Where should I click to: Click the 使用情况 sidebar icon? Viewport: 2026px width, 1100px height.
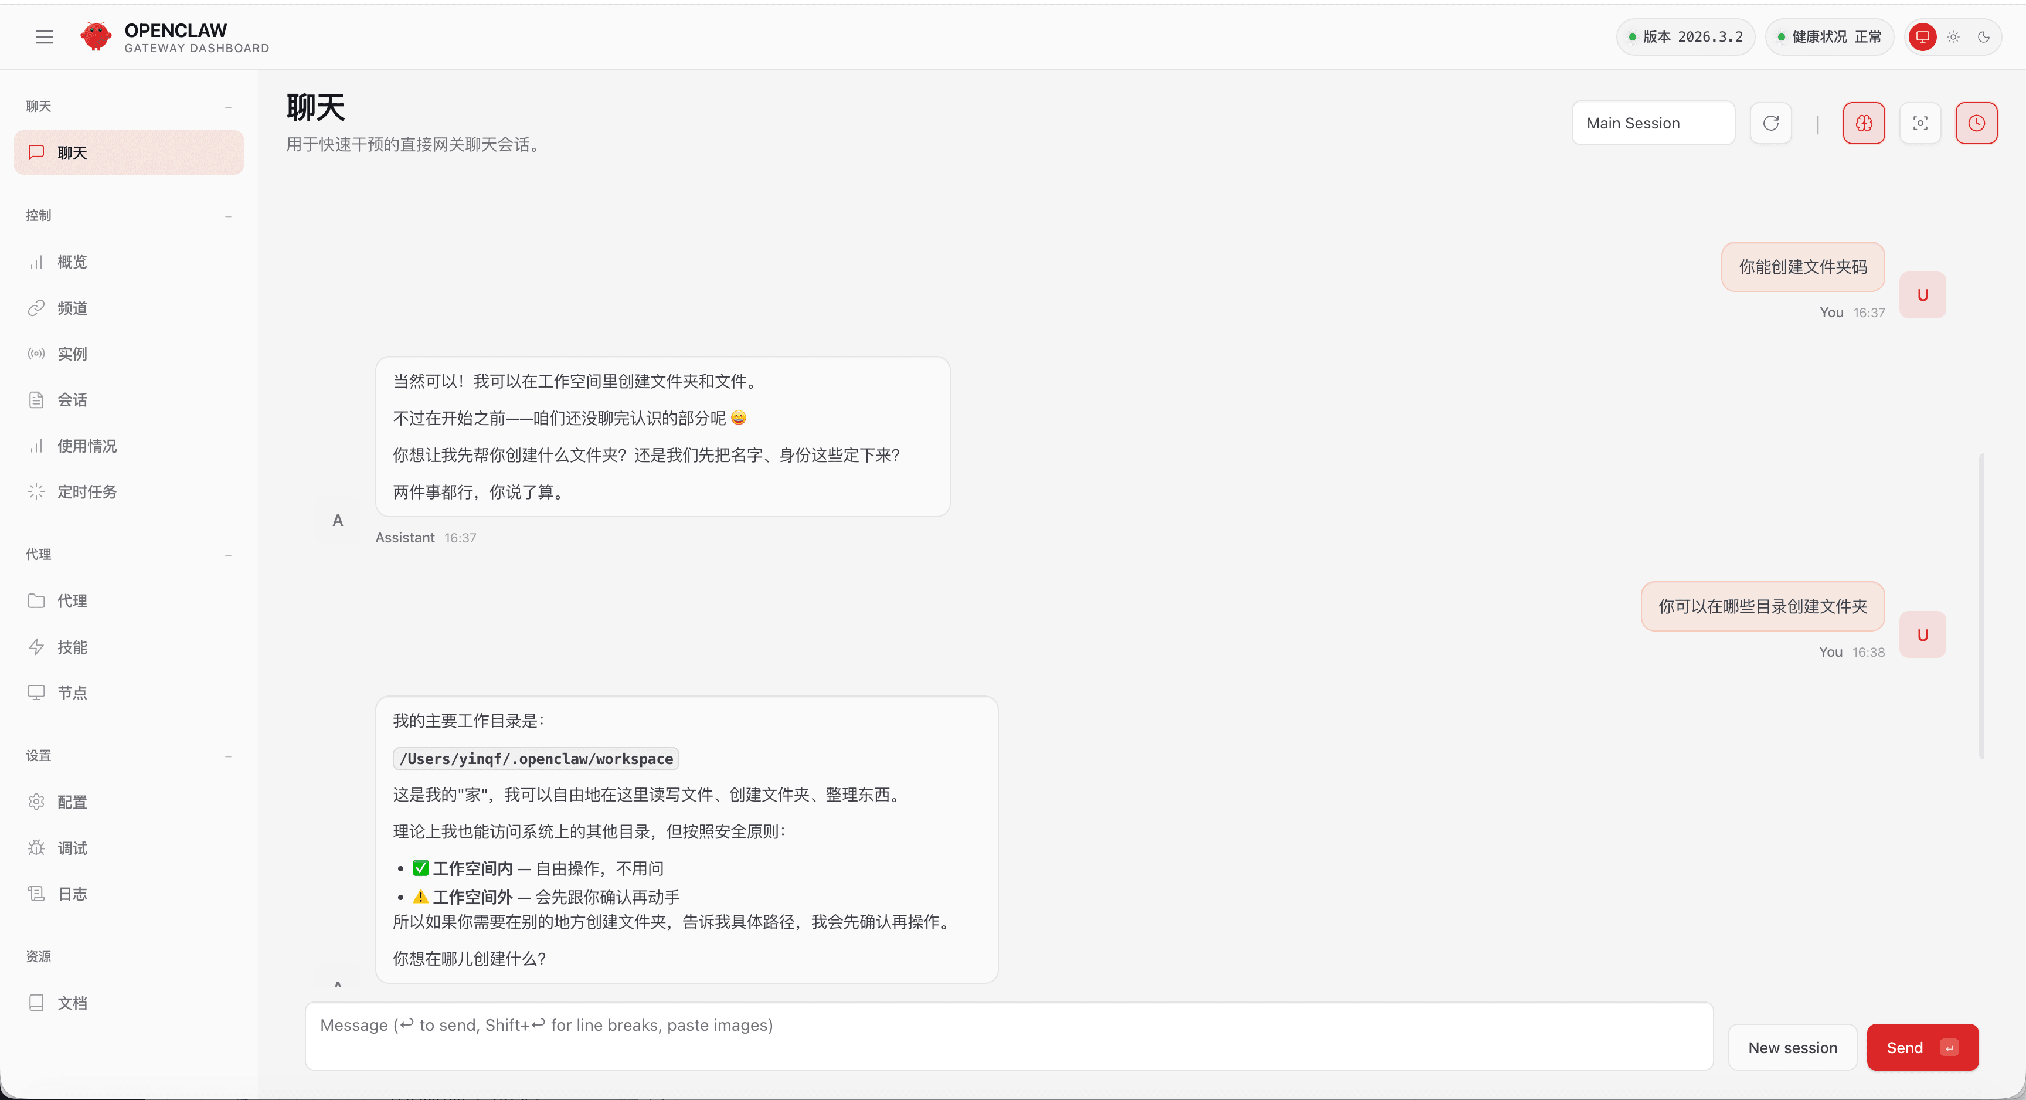[36, 446]
